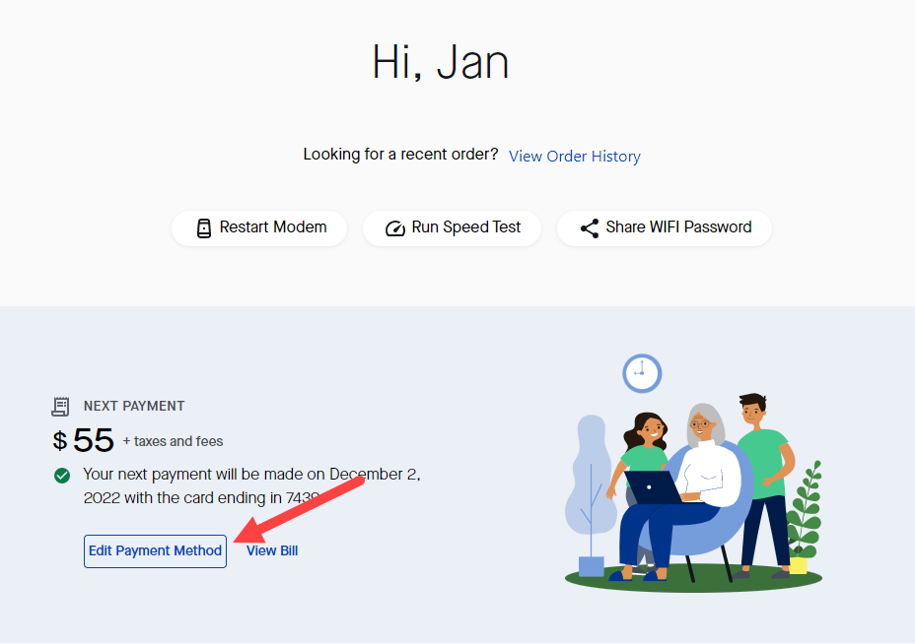Open the View Bill link

pos(272,551)
